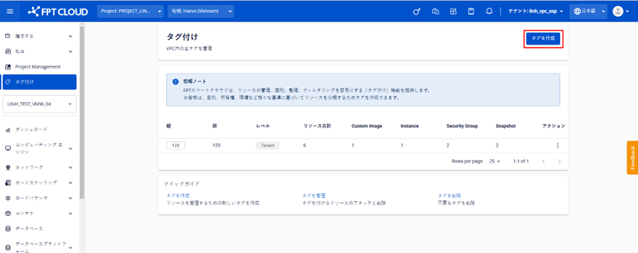Image resolution: width=638 pixels, height=253 pixels.
Task: Click the ネットワーク icon in sidebar
Action: [7, 167]
